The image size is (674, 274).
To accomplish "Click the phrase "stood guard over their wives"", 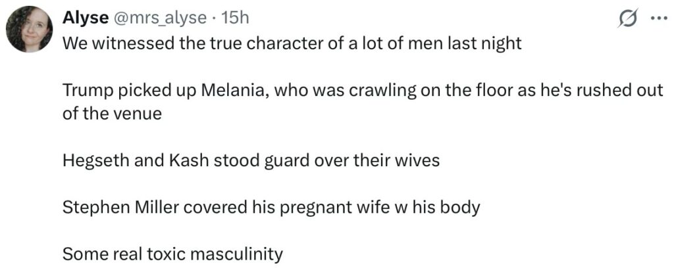I will pyautogui.click(x=319, y=160).
